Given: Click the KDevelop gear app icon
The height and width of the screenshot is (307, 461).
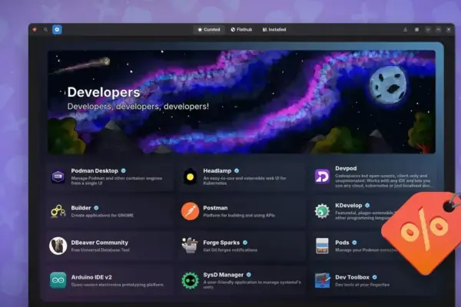Looking at the screenshot, I should (x=322, y=211).
